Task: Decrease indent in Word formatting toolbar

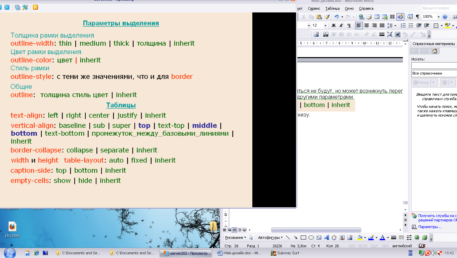Action: (x=419, y=26)
